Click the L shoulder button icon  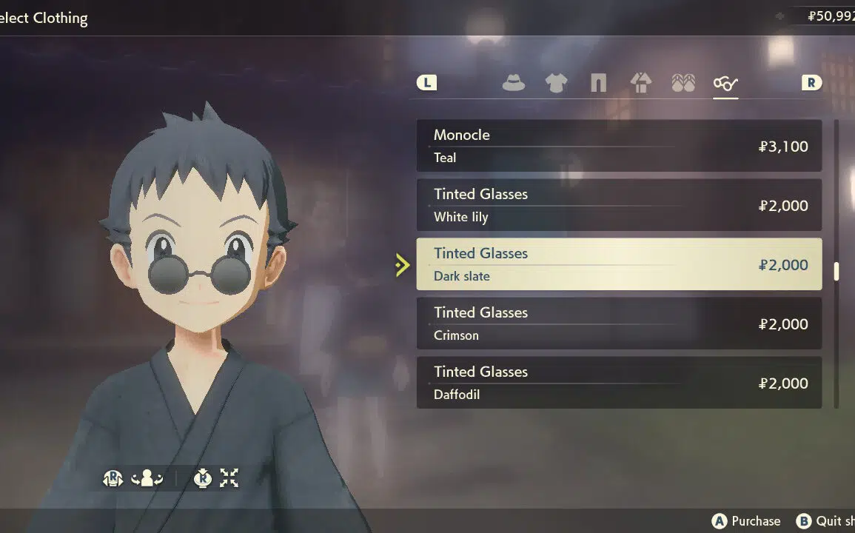tap(427, 83)
